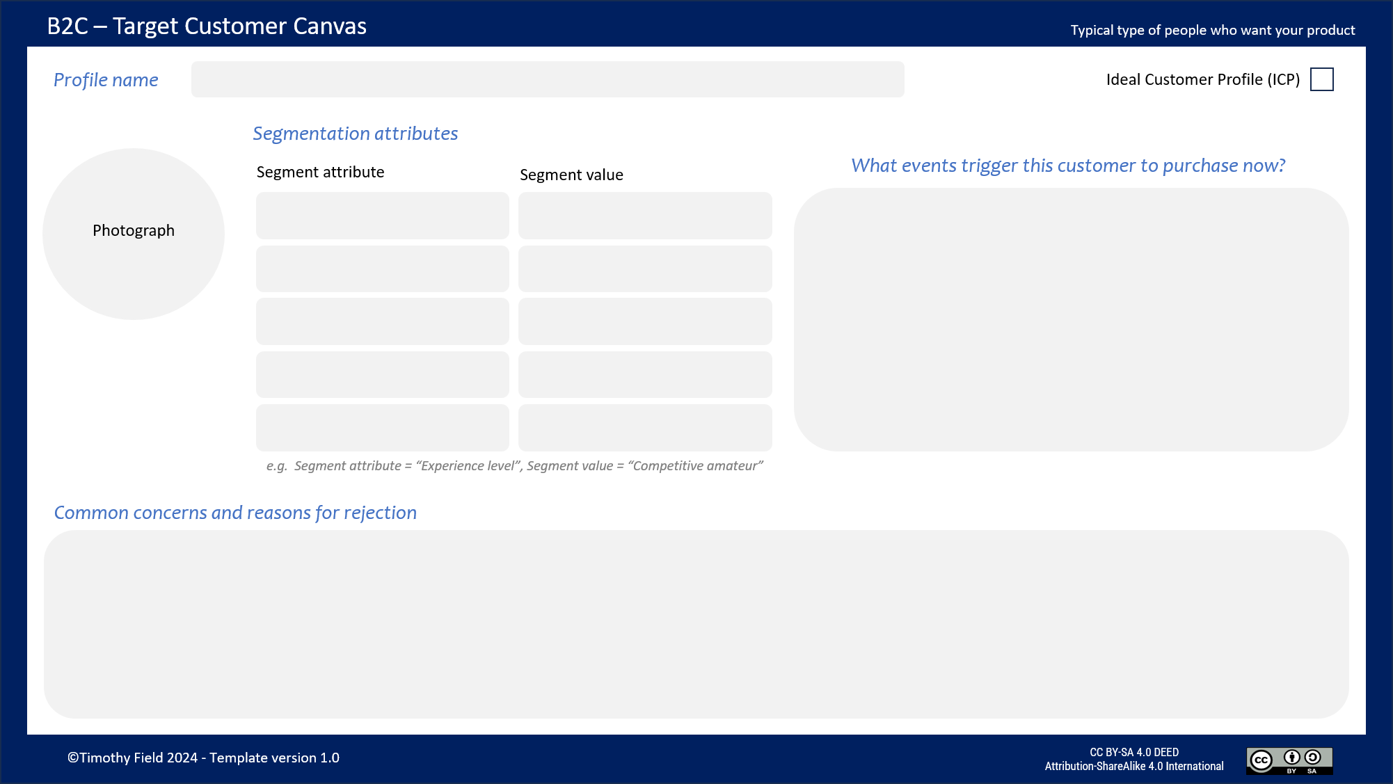Click 'What events trigger this customer to purchase now?'

click(1068, 166)
